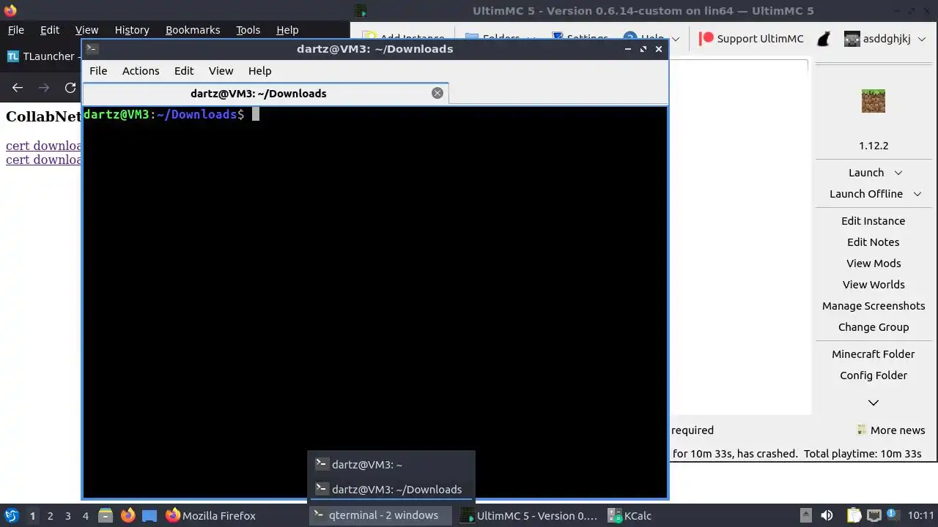
Task: Expand the Launch dropdown arrow
Action: (898, 173)
